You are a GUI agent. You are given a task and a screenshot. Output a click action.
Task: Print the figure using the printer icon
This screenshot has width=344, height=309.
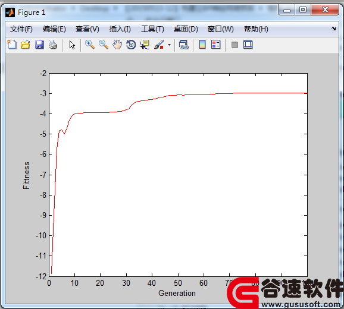coord(53,45)
